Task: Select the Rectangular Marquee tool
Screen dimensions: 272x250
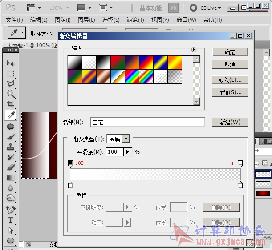Action: coord(11,74)
